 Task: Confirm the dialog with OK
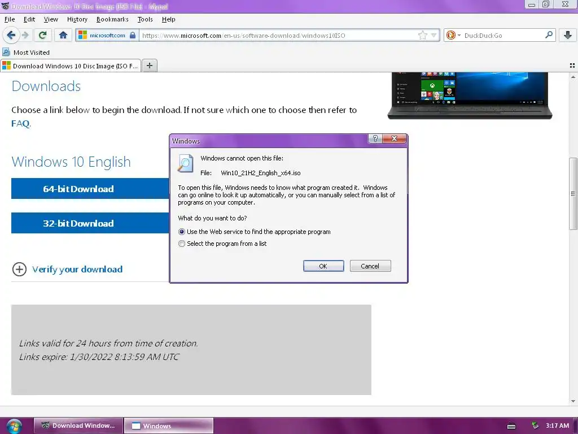tap(323, 266)
